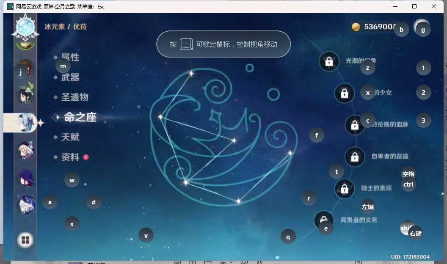
Task: Tap the virtual 'z' key button
Action: pos(368,68)
